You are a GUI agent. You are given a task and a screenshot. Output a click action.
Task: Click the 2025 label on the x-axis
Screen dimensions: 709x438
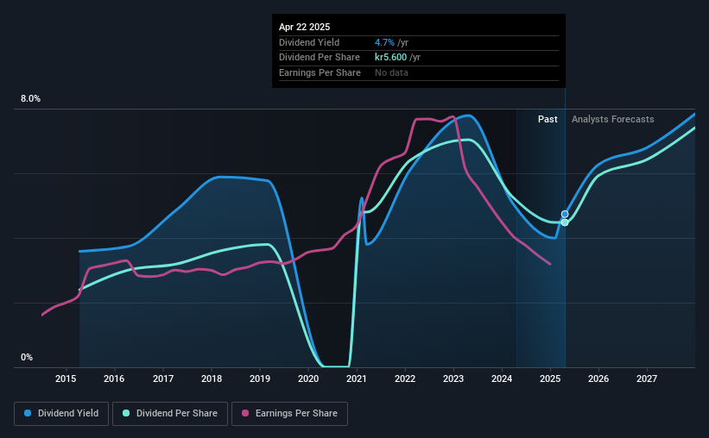[550, 379]
